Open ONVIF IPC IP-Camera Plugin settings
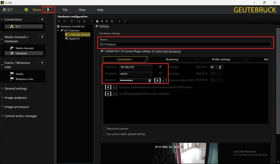Screen dimensions: 280x164 (126, 51)
